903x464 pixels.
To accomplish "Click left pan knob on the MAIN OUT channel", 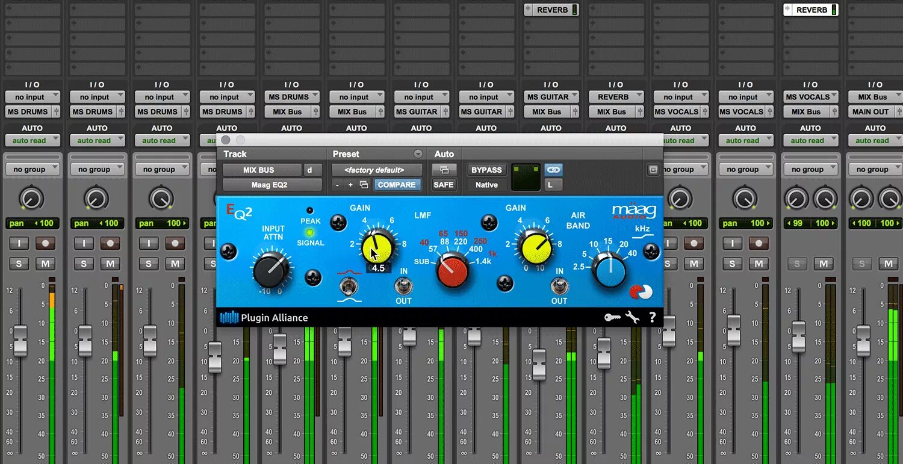I will coord(861,199).
